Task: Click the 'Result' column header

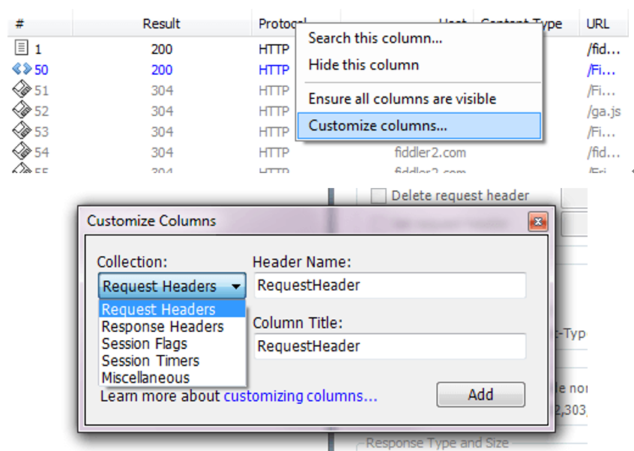Action: coord(161,24)
